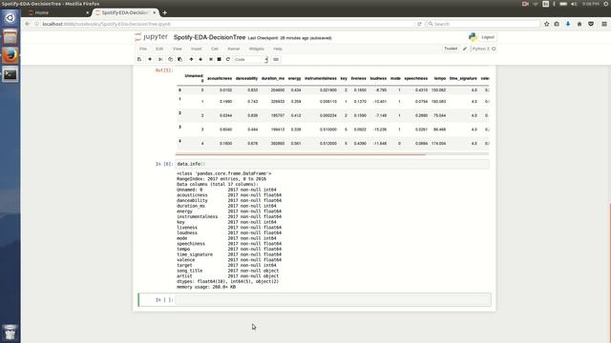Move the selected cell up with the arrow icon
Image resolution: width=611 pixels, height=343 pixels.
coord(191,59)
